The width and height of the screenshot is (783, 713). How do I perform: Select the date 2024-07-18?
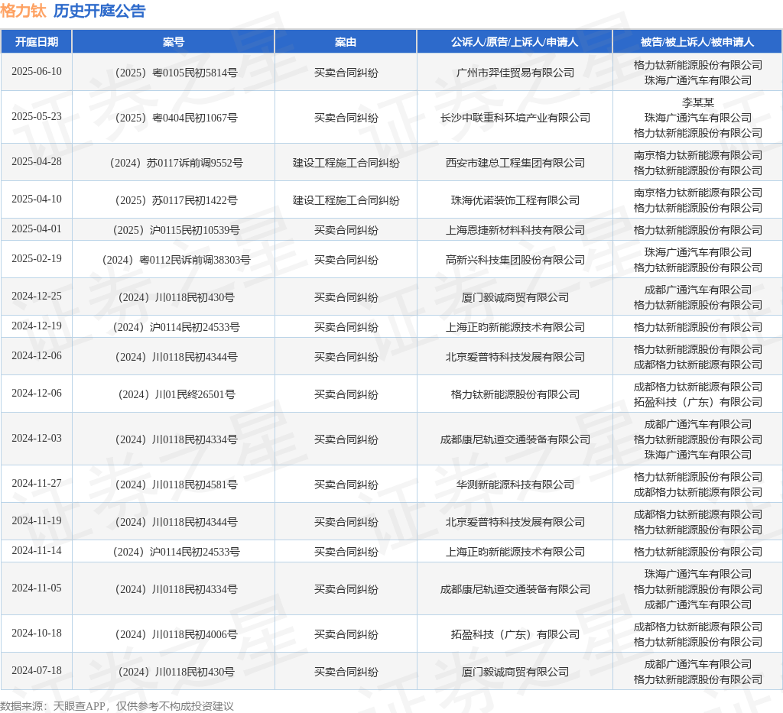pos(37,671)
